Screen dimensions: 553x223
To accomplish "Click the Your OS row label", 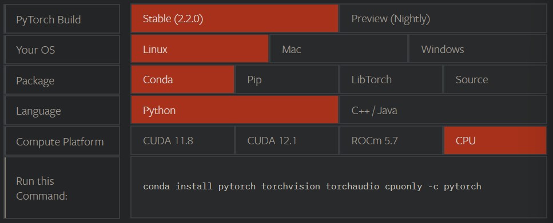I will (x=62, y=50).
